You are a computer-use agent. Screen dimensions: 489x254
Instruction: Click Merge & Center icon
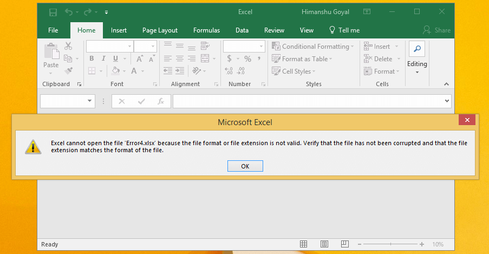pos(205,58)
